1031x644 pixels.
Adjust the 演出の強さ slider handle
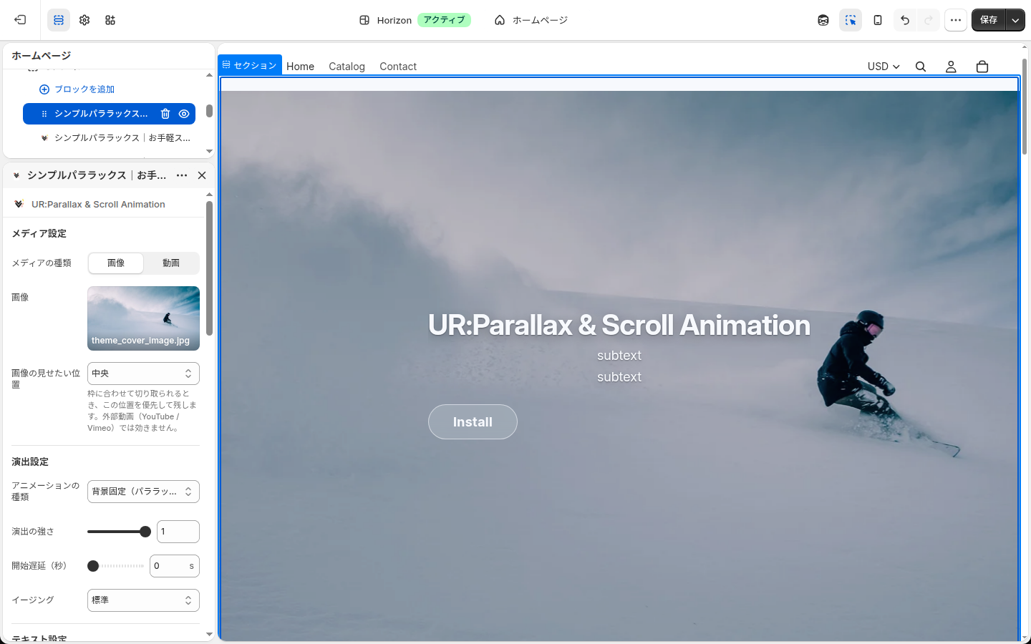pyautogui.click(x=145, y=532)
